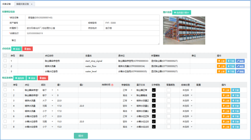Move the start_stop_signal row down
This screenshot has height=140, width=251.
pos(231,61)
